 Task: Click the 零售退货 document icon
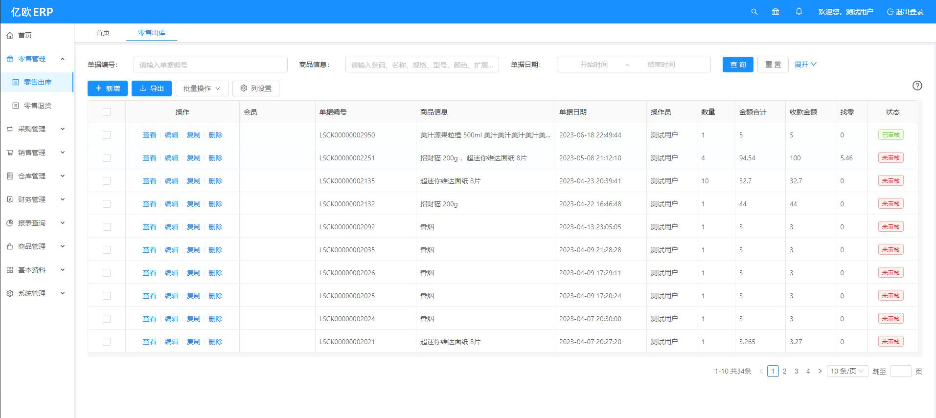tap(16, 106)
